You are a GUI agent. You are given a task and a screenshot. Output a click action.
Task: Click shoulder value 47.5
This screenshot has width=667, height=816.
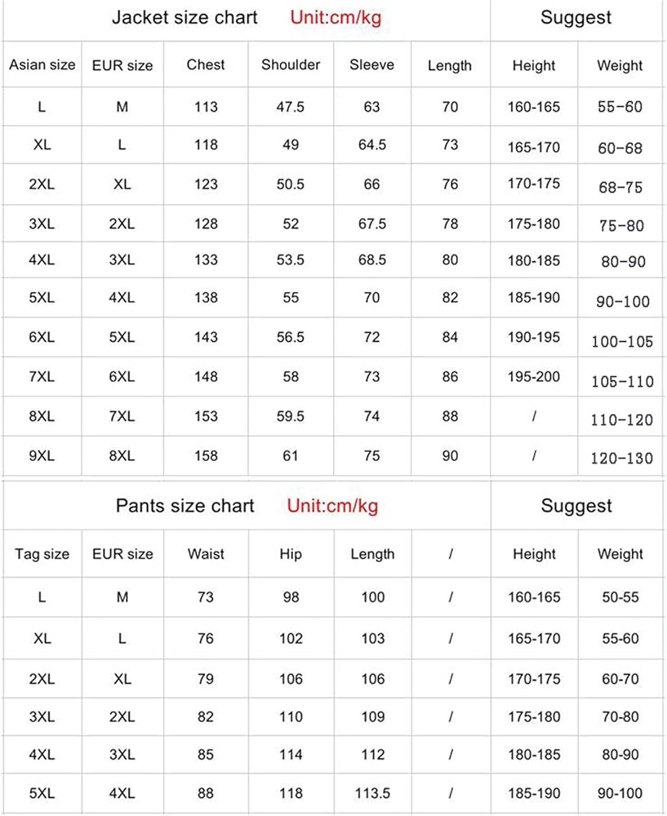point(291,107)
